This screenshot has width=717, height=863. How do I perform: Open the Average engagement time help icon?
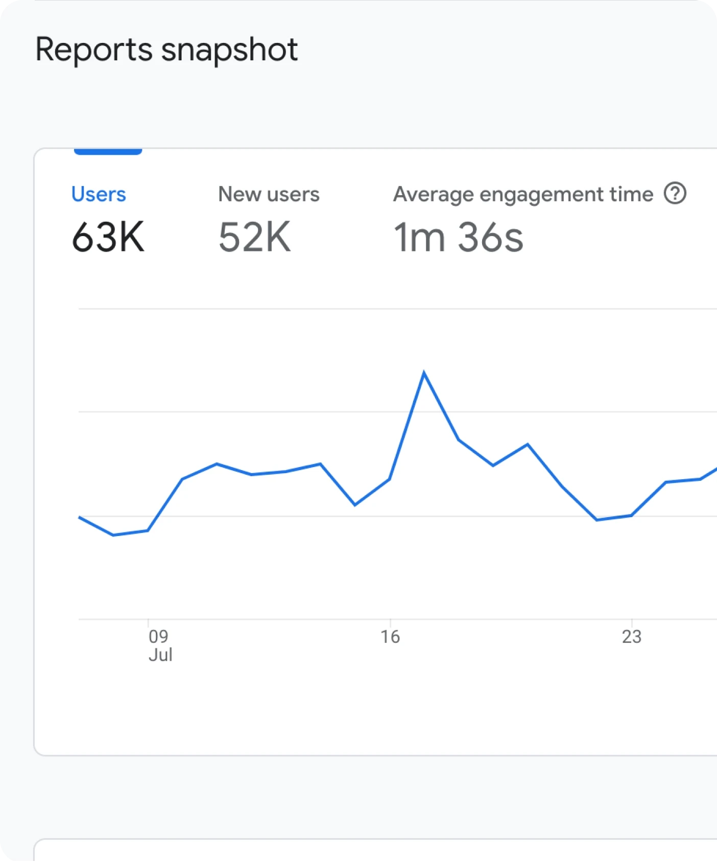pos(675,194)
